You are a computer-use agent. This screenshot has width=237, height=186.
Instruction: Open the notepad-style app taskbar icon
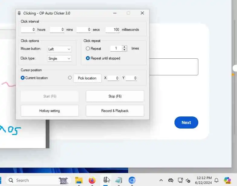[x=118, y=180]
